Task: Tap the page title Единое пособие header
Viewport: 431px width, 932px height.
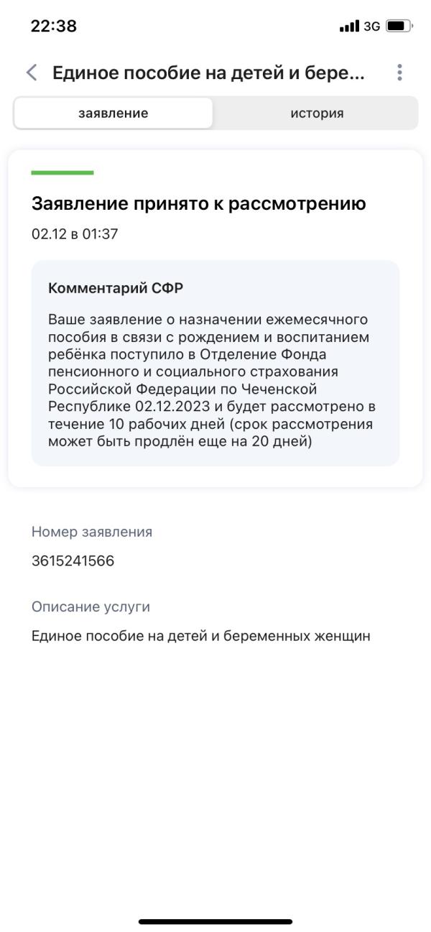Action: pos(208,73)
